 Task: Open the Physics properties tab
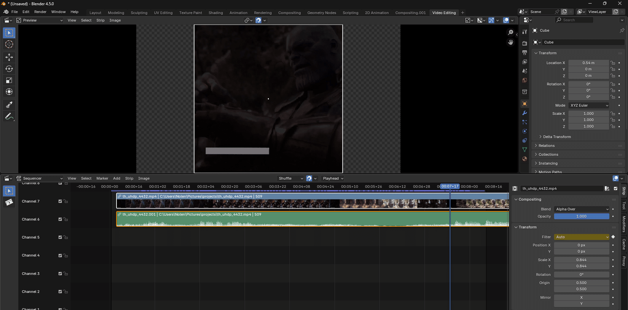[x=524, y=131]
